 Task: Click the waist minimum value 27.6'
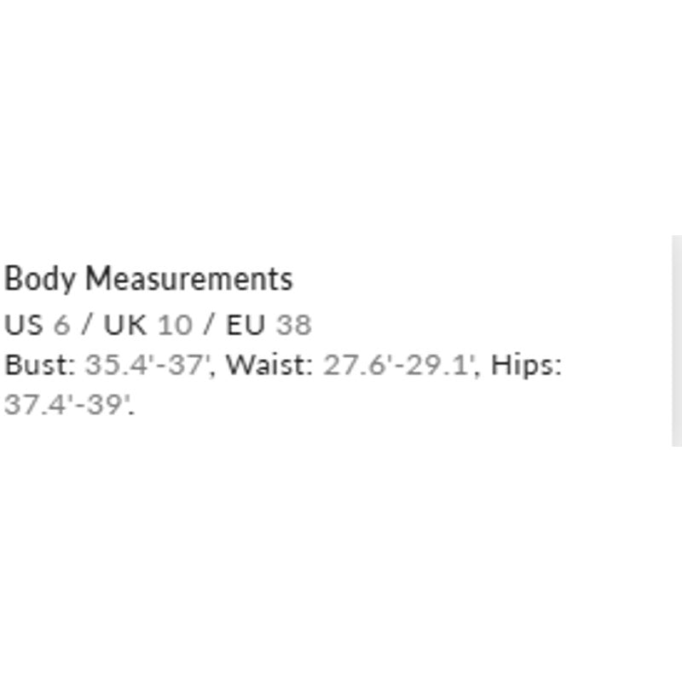click(353, 366)
